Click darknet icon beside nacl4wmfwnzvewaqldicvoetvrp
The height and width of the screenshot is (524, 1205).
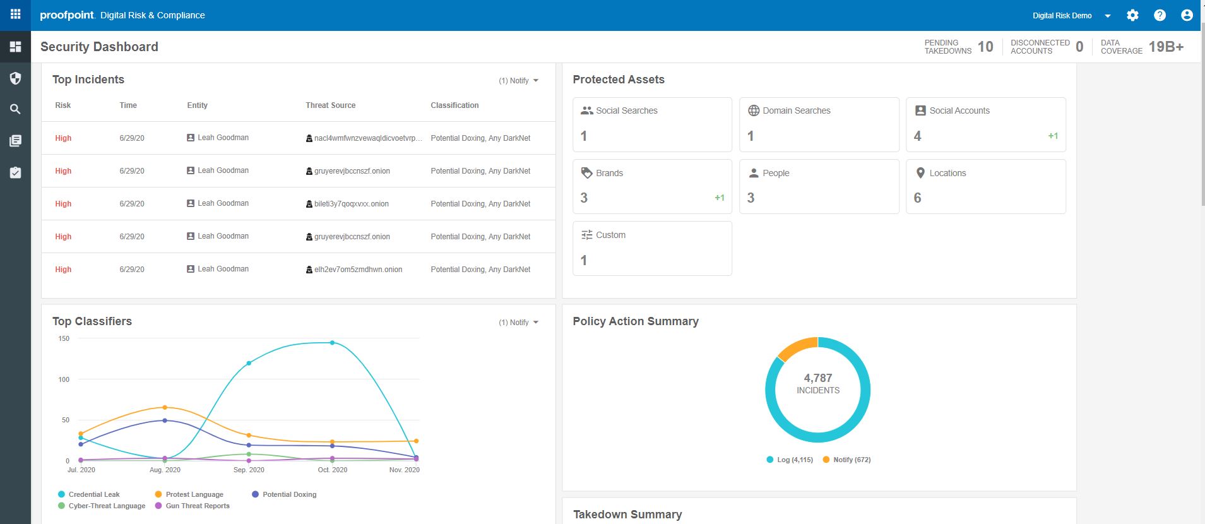pyautogui.click(x=309, y=138)
